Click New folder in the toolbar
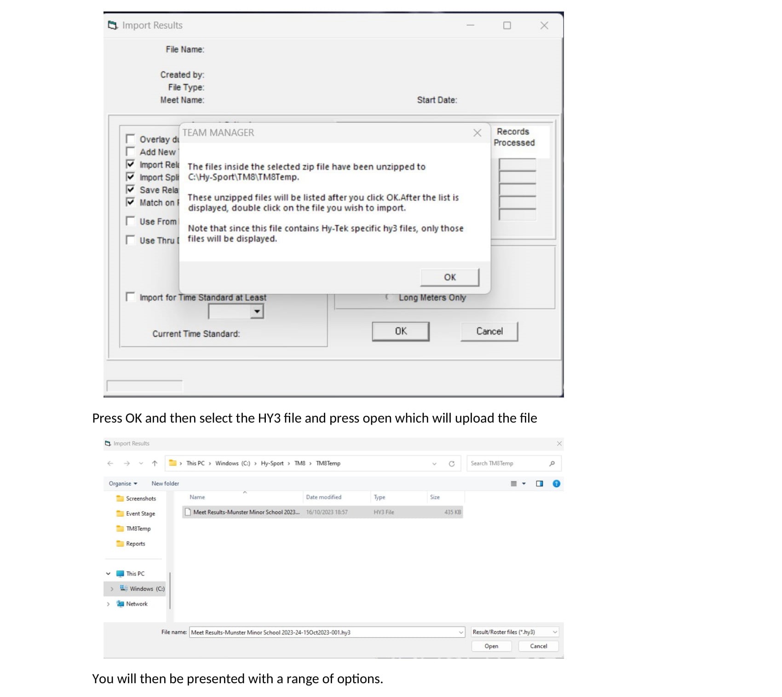 (165, 484)
